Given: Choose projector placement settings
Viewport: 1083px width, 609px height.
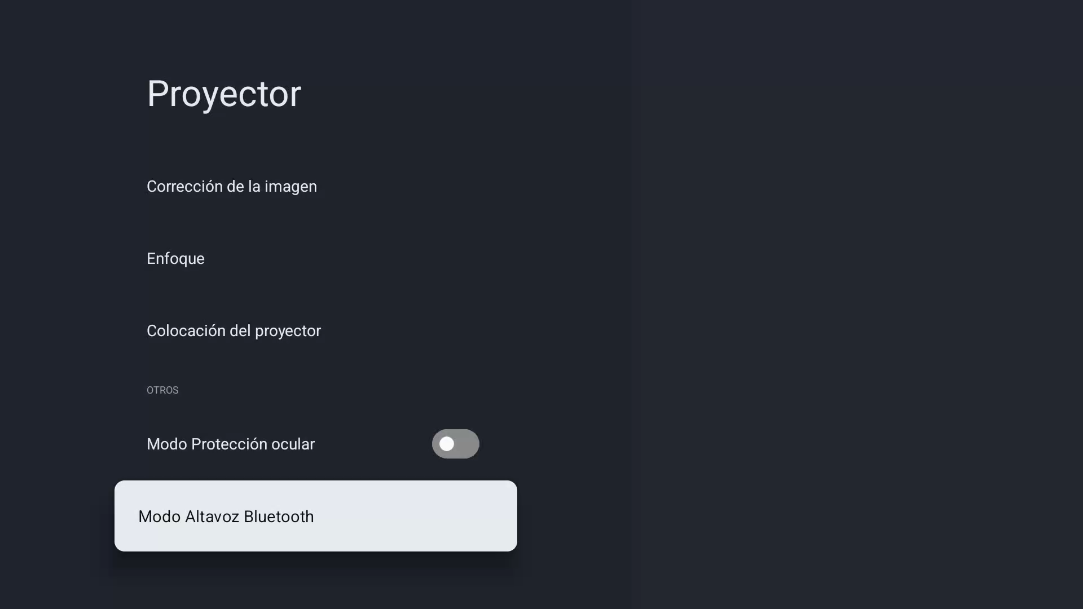Looking at the screenshot, I should pos(234,331).
